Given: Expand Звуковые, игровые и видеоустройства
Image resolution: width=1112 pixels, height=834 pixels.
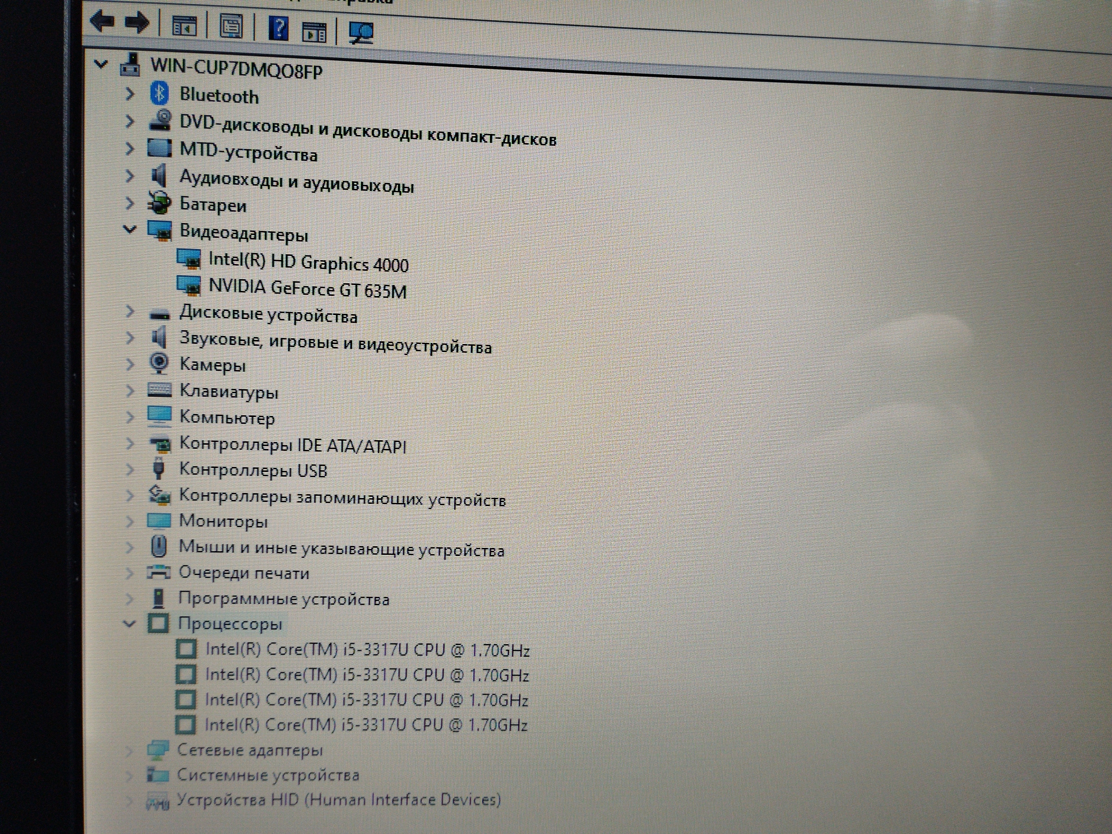Looking at the screenshot, I should (x=130, y=338).
